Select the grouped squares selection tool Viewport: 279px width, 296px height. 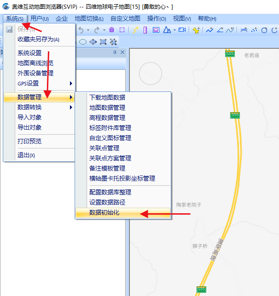[113, 42]
